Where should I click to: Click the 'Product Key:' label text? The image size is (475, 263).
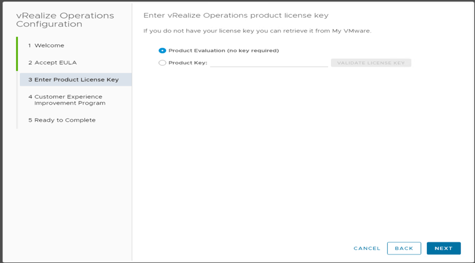point(188,63)
